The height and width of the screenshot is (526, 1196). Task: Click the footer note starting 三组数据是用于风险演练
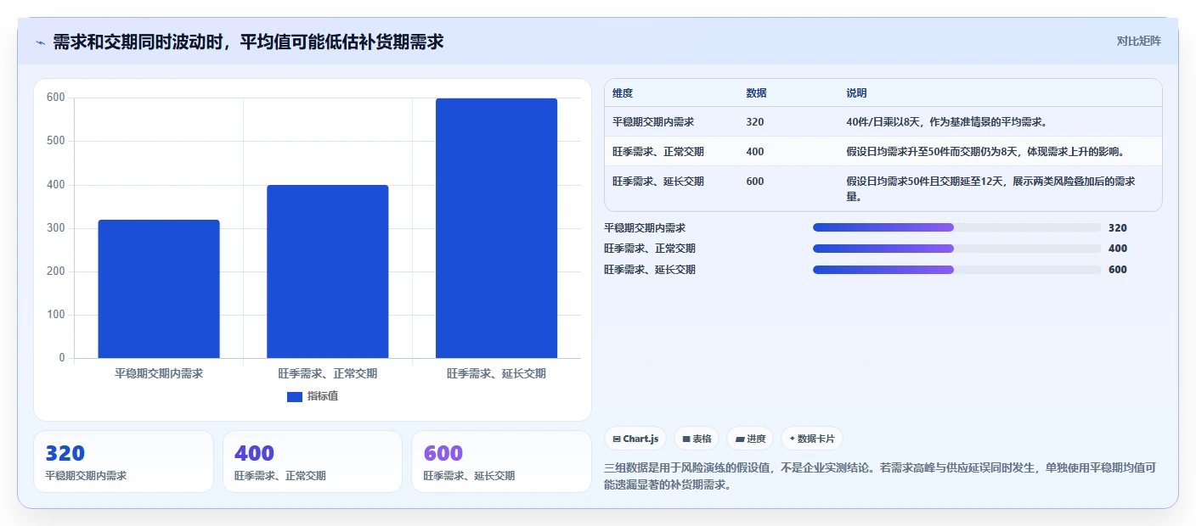[880, 476]
